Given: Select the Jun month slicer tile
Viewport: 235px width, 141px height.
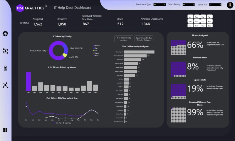Looking at the screenshot, I should 197,21.
